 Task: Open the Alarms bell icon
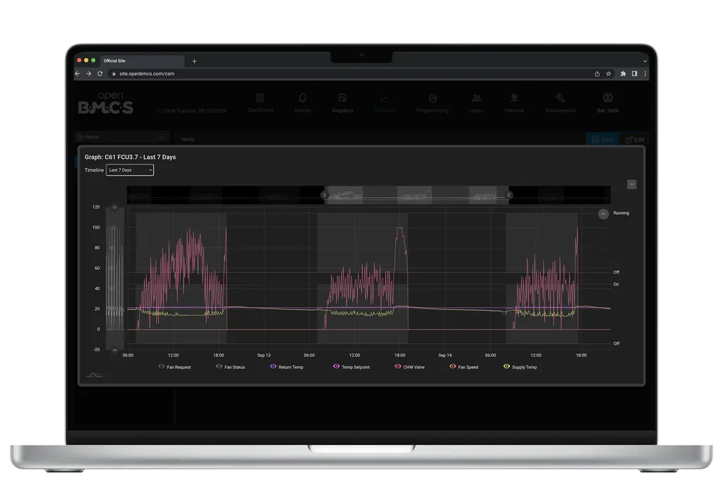(x=302, y=98)
